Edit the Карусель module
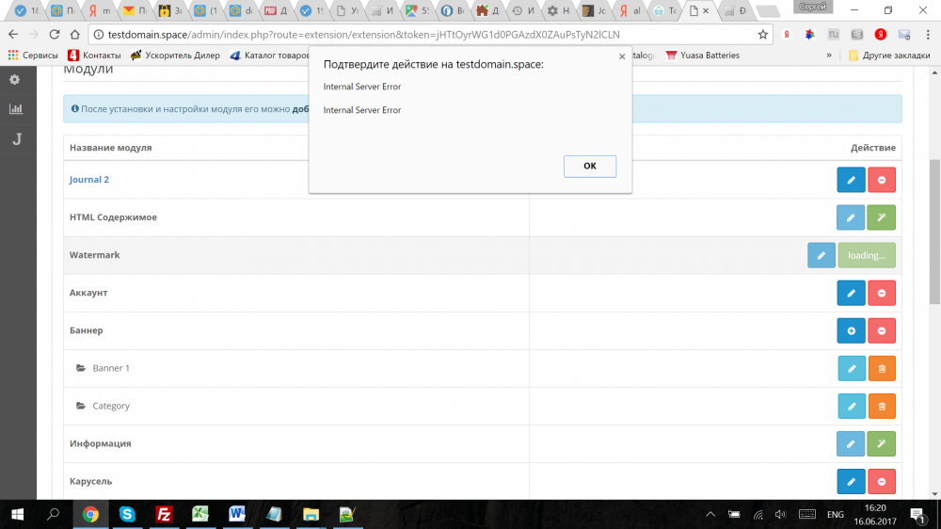This screenshot has width=941, height=529. 851,482
